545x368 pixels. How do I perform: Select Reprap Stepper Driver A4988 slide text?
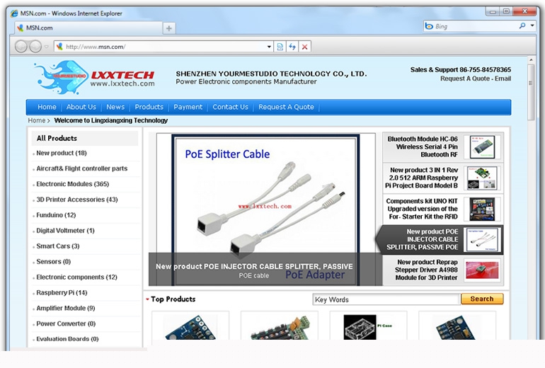point(427,270)
